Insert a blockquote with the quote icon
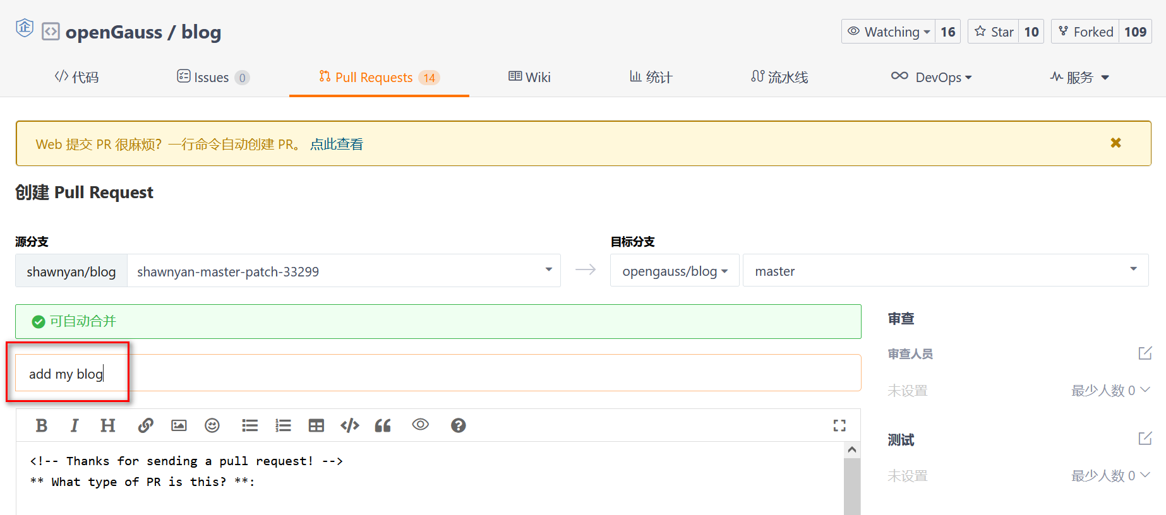 click(383, 425)
